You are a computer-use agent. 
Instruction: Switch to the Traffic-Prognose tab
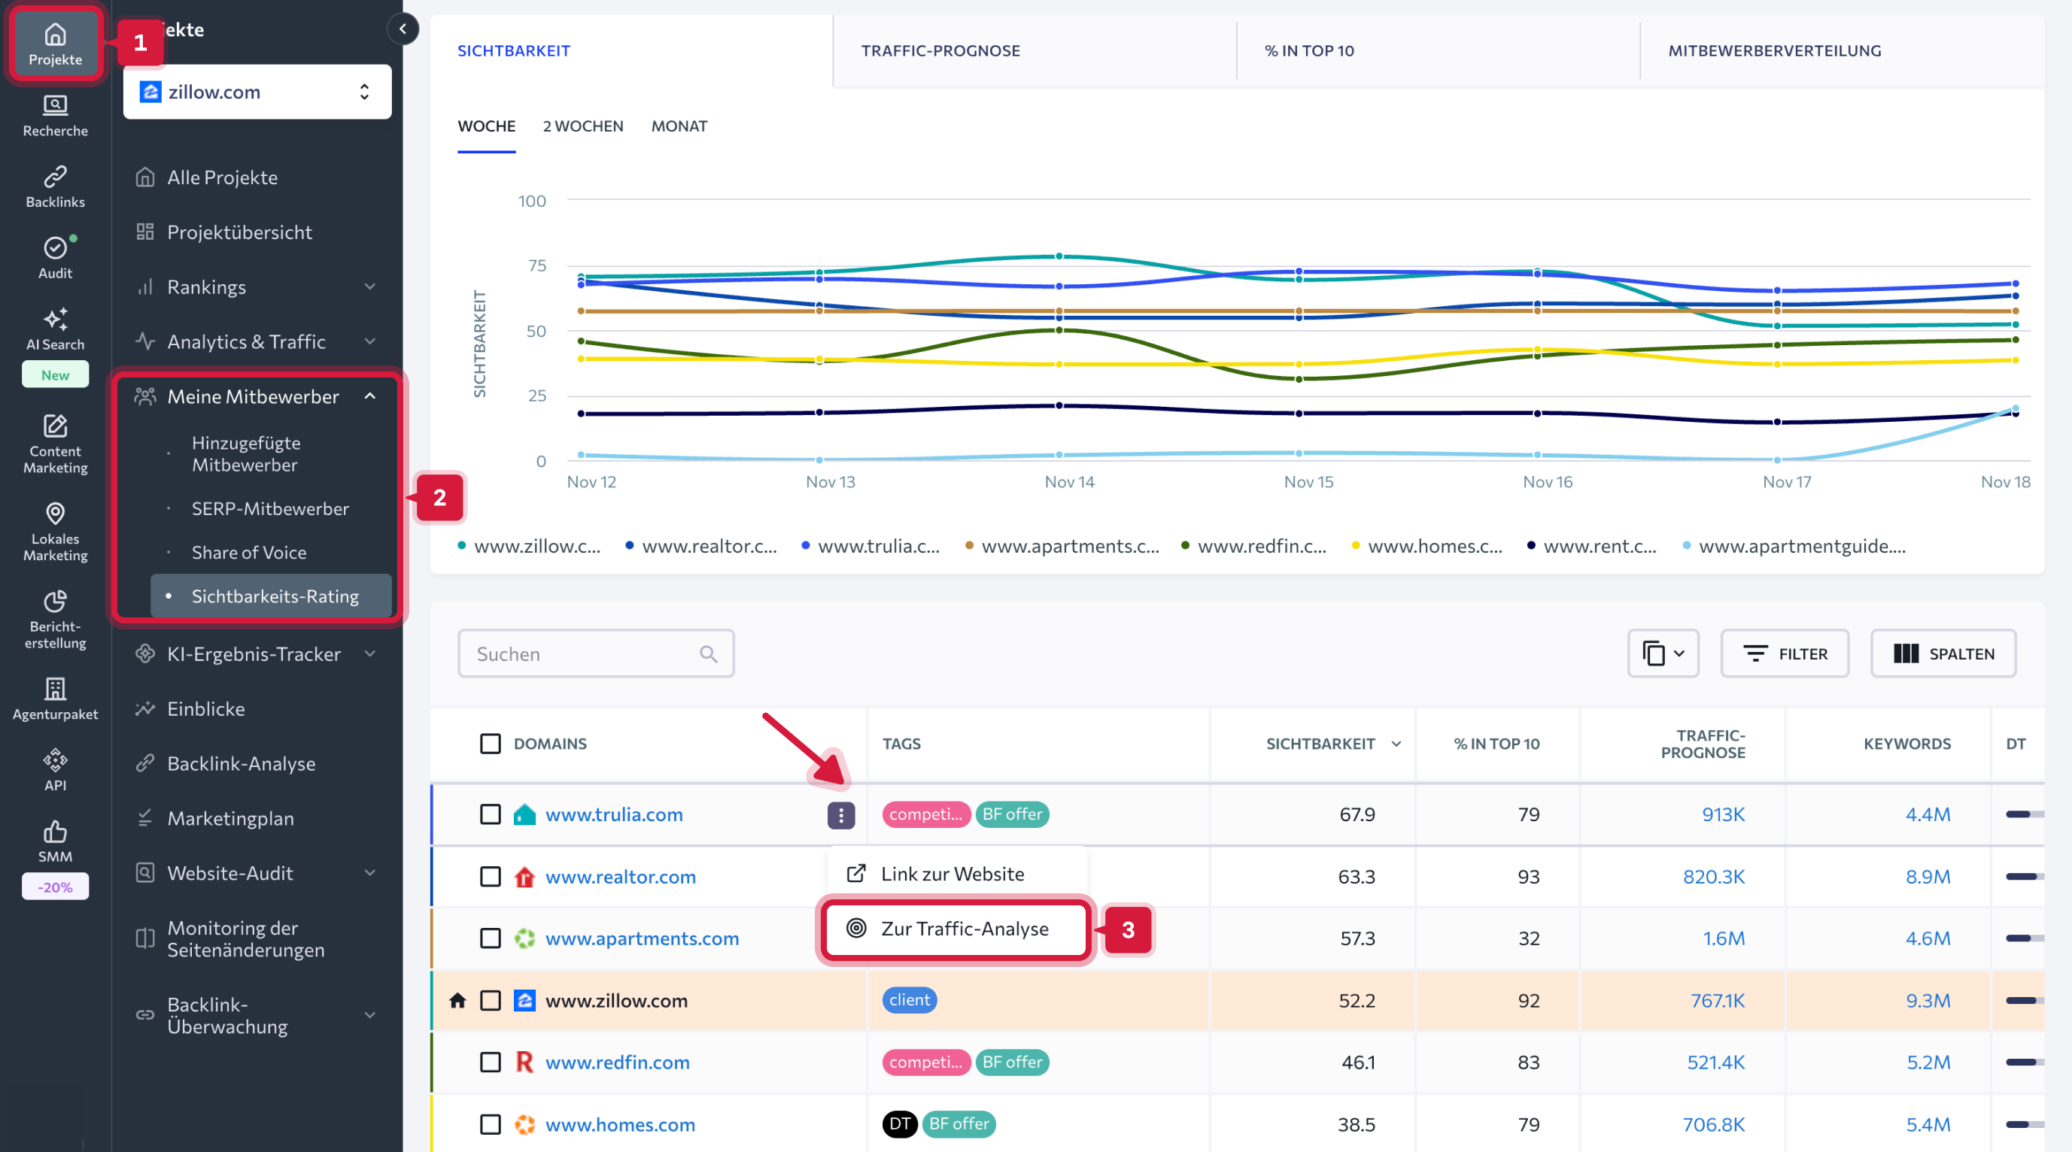pyautogui.click(x=940, y=50)
